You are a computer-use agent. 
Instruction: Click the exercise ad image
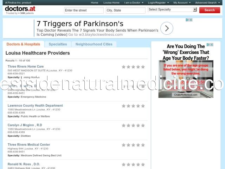click(186, 79)
